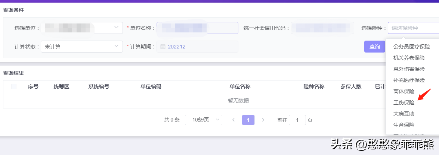Select 生育保险 in the dropdown
Viewport: 439px width, 155px height.
tap(404, 125)
